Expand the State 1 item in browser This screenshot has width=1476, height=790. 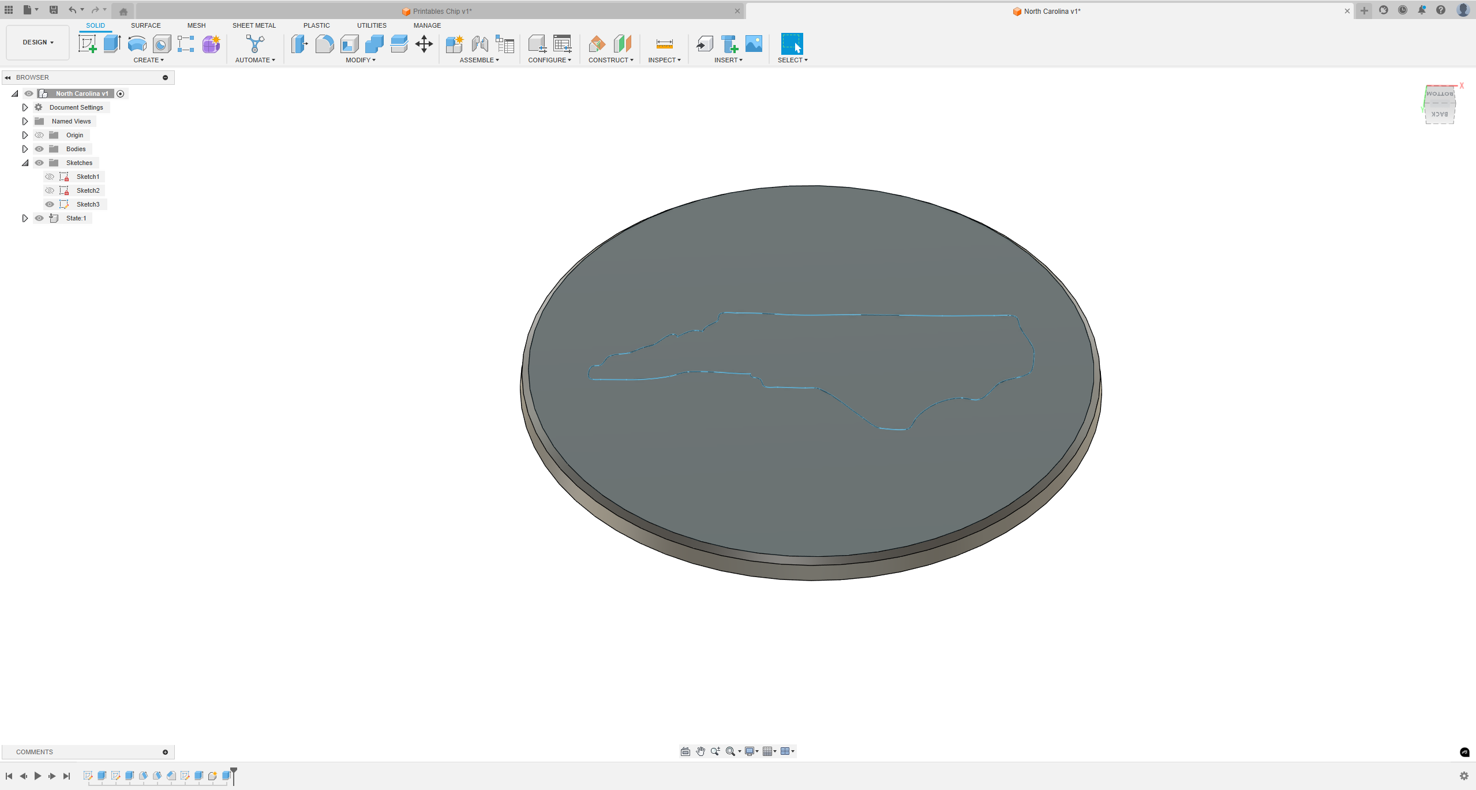24,217
